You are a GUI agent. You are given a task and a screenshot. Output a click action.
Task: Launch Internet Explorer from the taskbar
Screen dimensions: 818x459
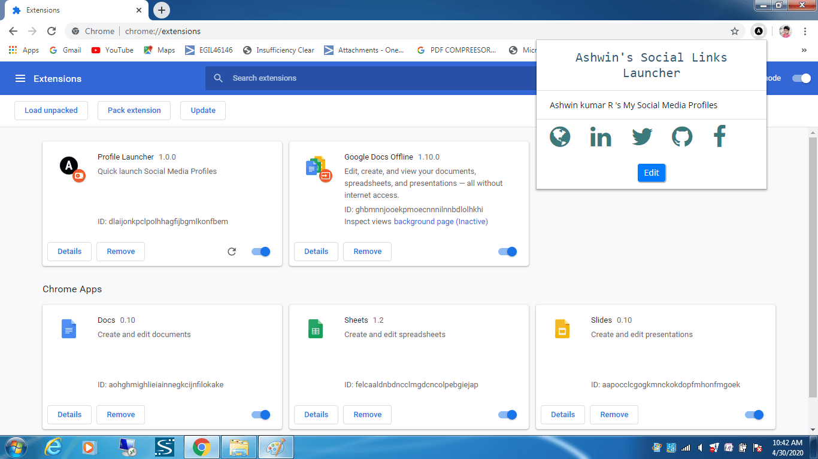click(x=54, y=447)
